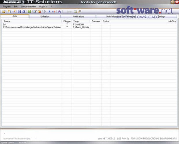Click the note page toolbar icon

coord(76,12)
